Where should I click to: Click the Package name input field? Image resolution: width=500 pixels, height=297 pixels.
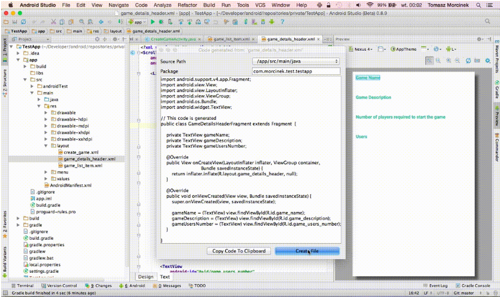pos(296,71)
